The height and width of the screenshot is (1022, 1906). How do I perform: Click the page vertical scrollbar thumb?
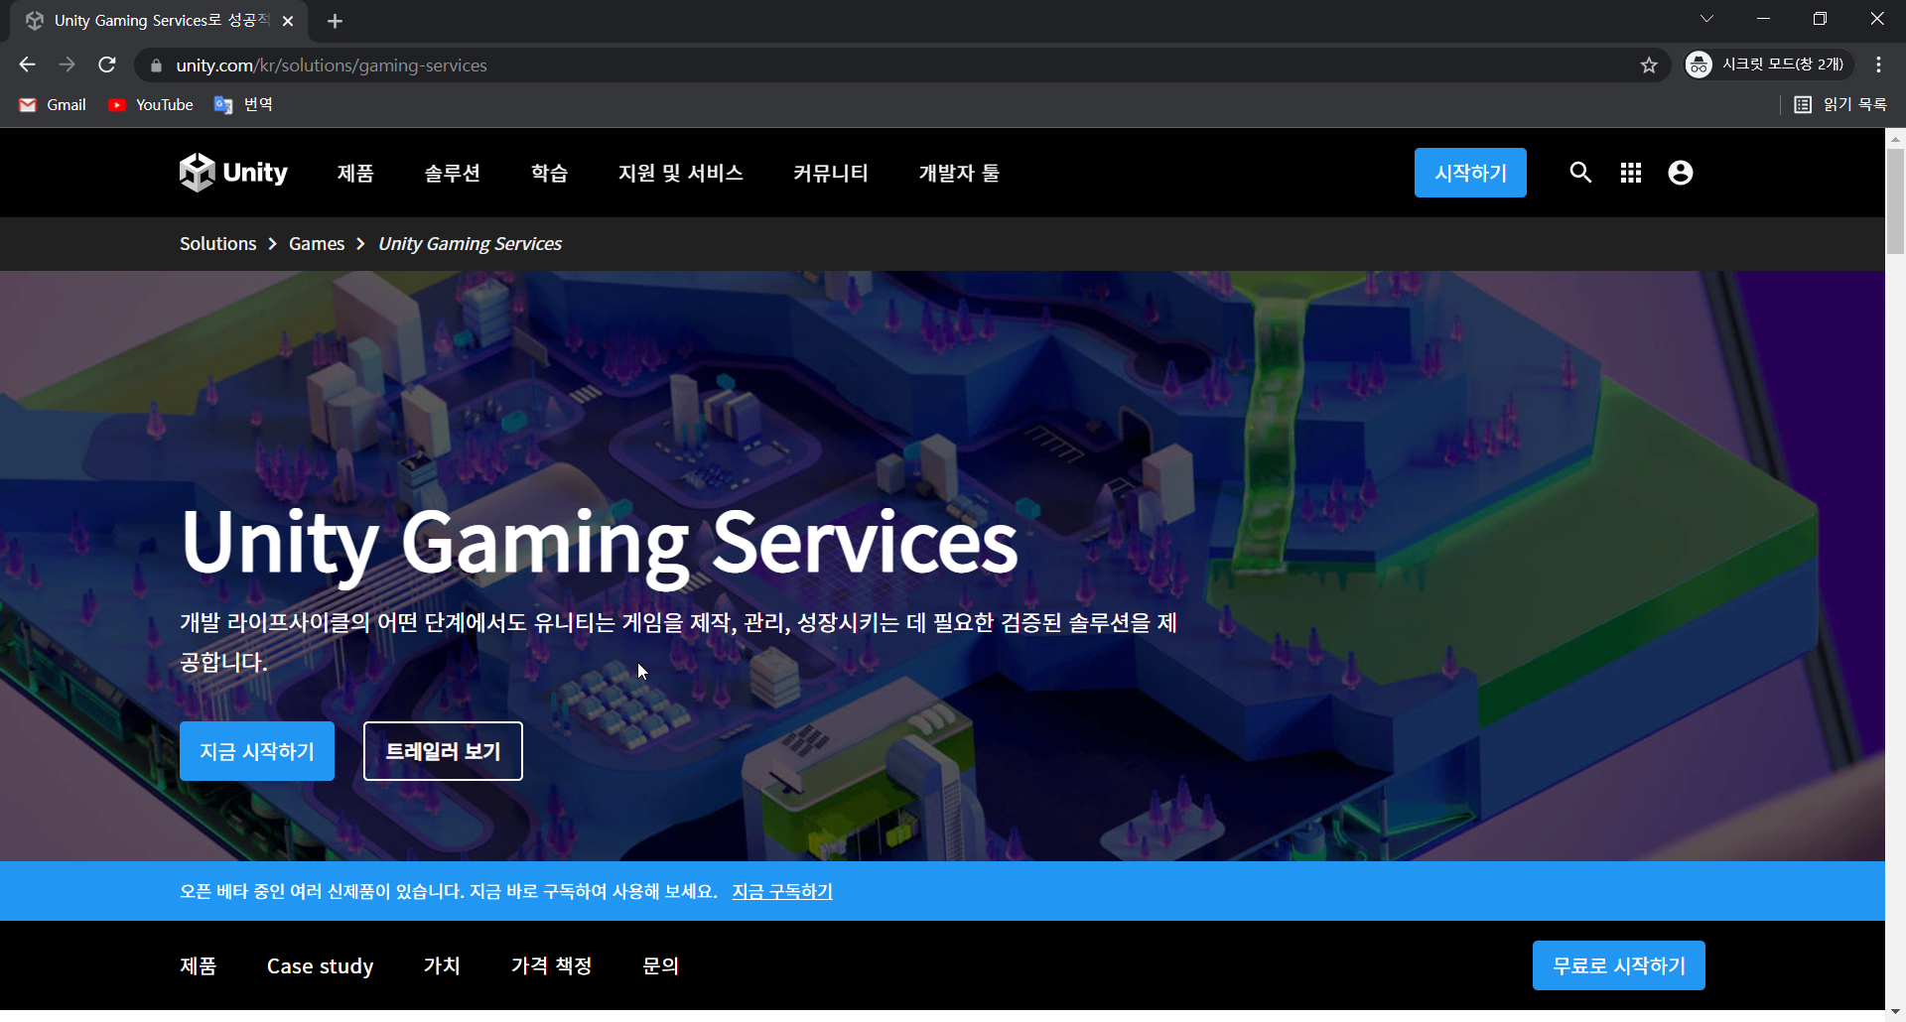pyautogui.click(x=1895, y=201)
